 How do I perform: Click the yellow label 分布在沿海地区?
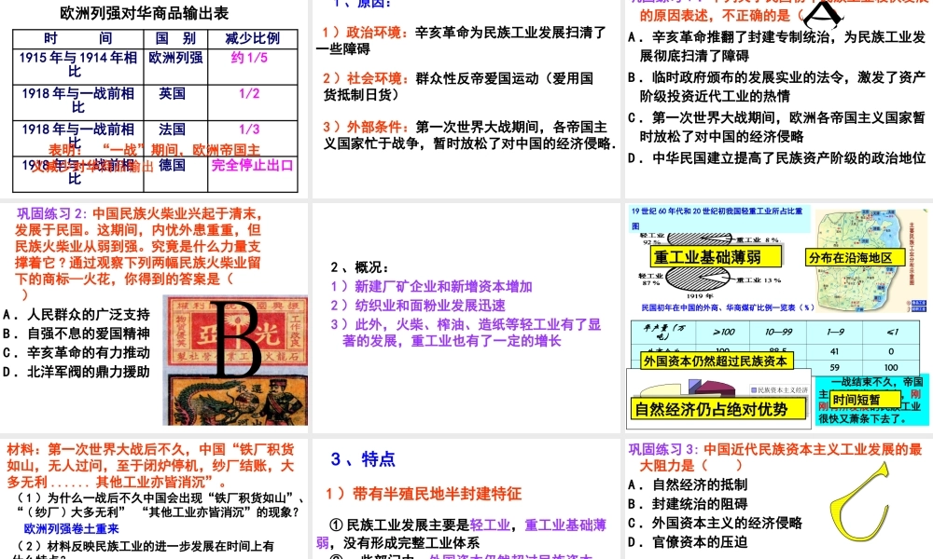855,257
